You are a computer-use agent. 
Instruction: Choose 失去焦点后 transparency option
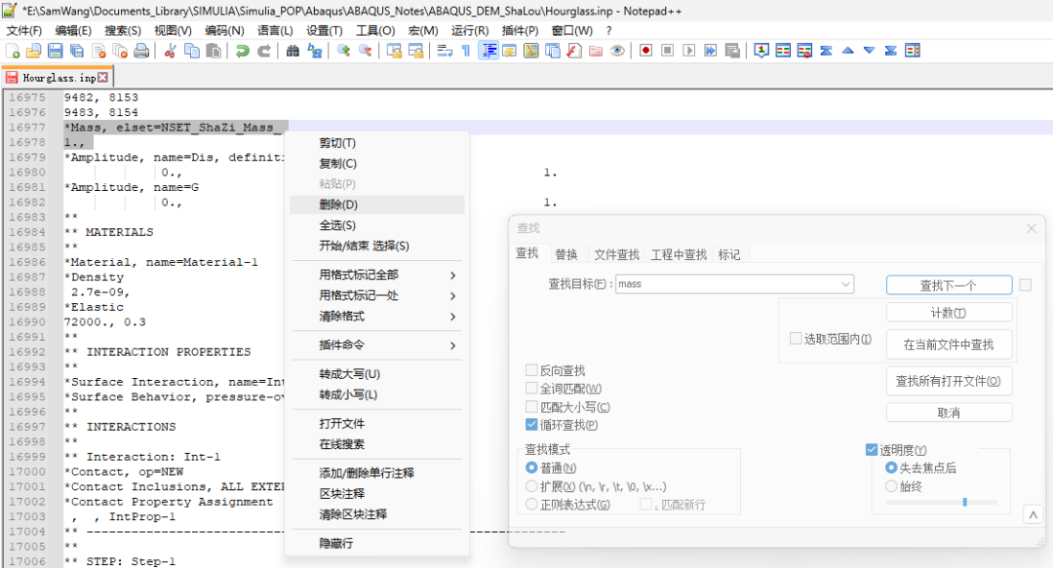pyautogui.click(x=891, y=468)
